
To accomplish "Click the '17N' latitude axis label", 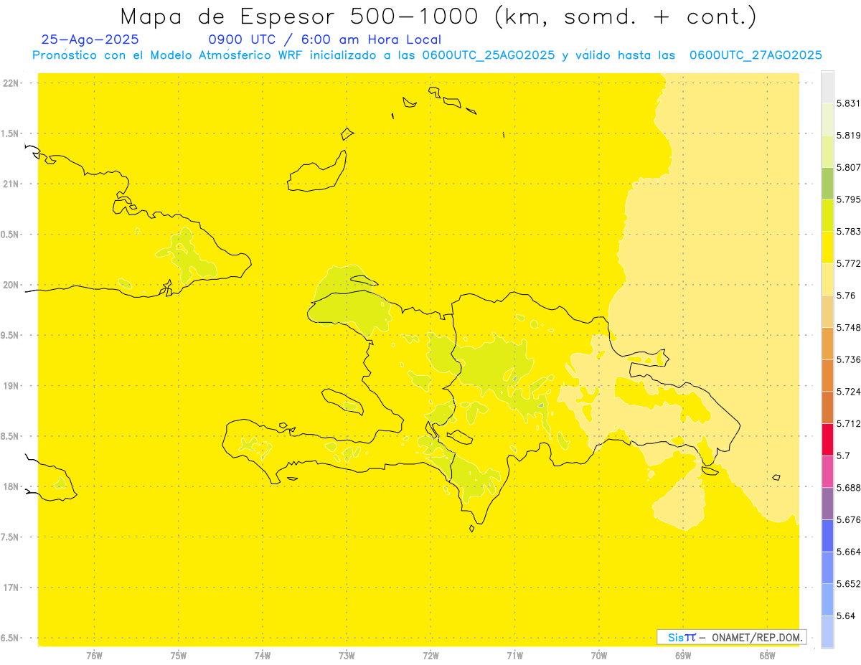I will point(10,588).
